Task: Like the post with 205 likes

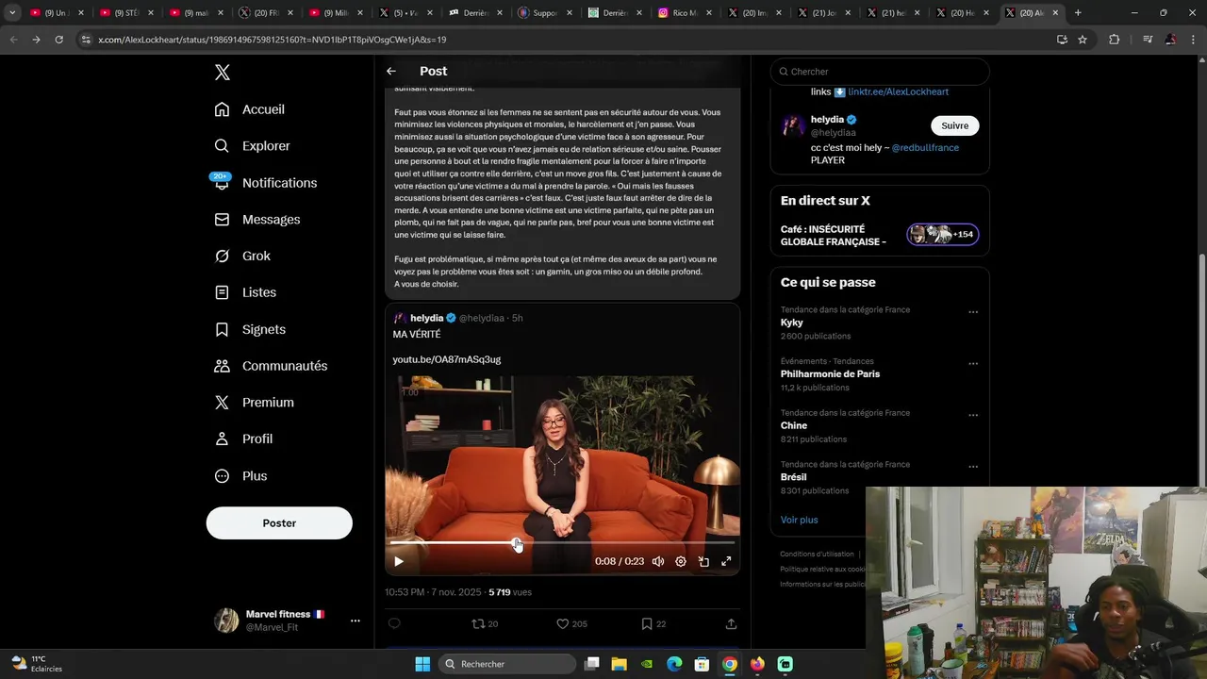Action: [x=571, y=623]
